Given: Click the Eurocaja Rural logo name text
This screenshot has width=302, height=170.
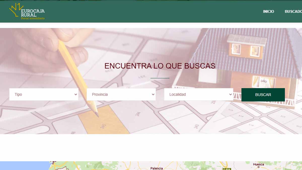Looking at the screenshot, I should click(x=33, y=13).
